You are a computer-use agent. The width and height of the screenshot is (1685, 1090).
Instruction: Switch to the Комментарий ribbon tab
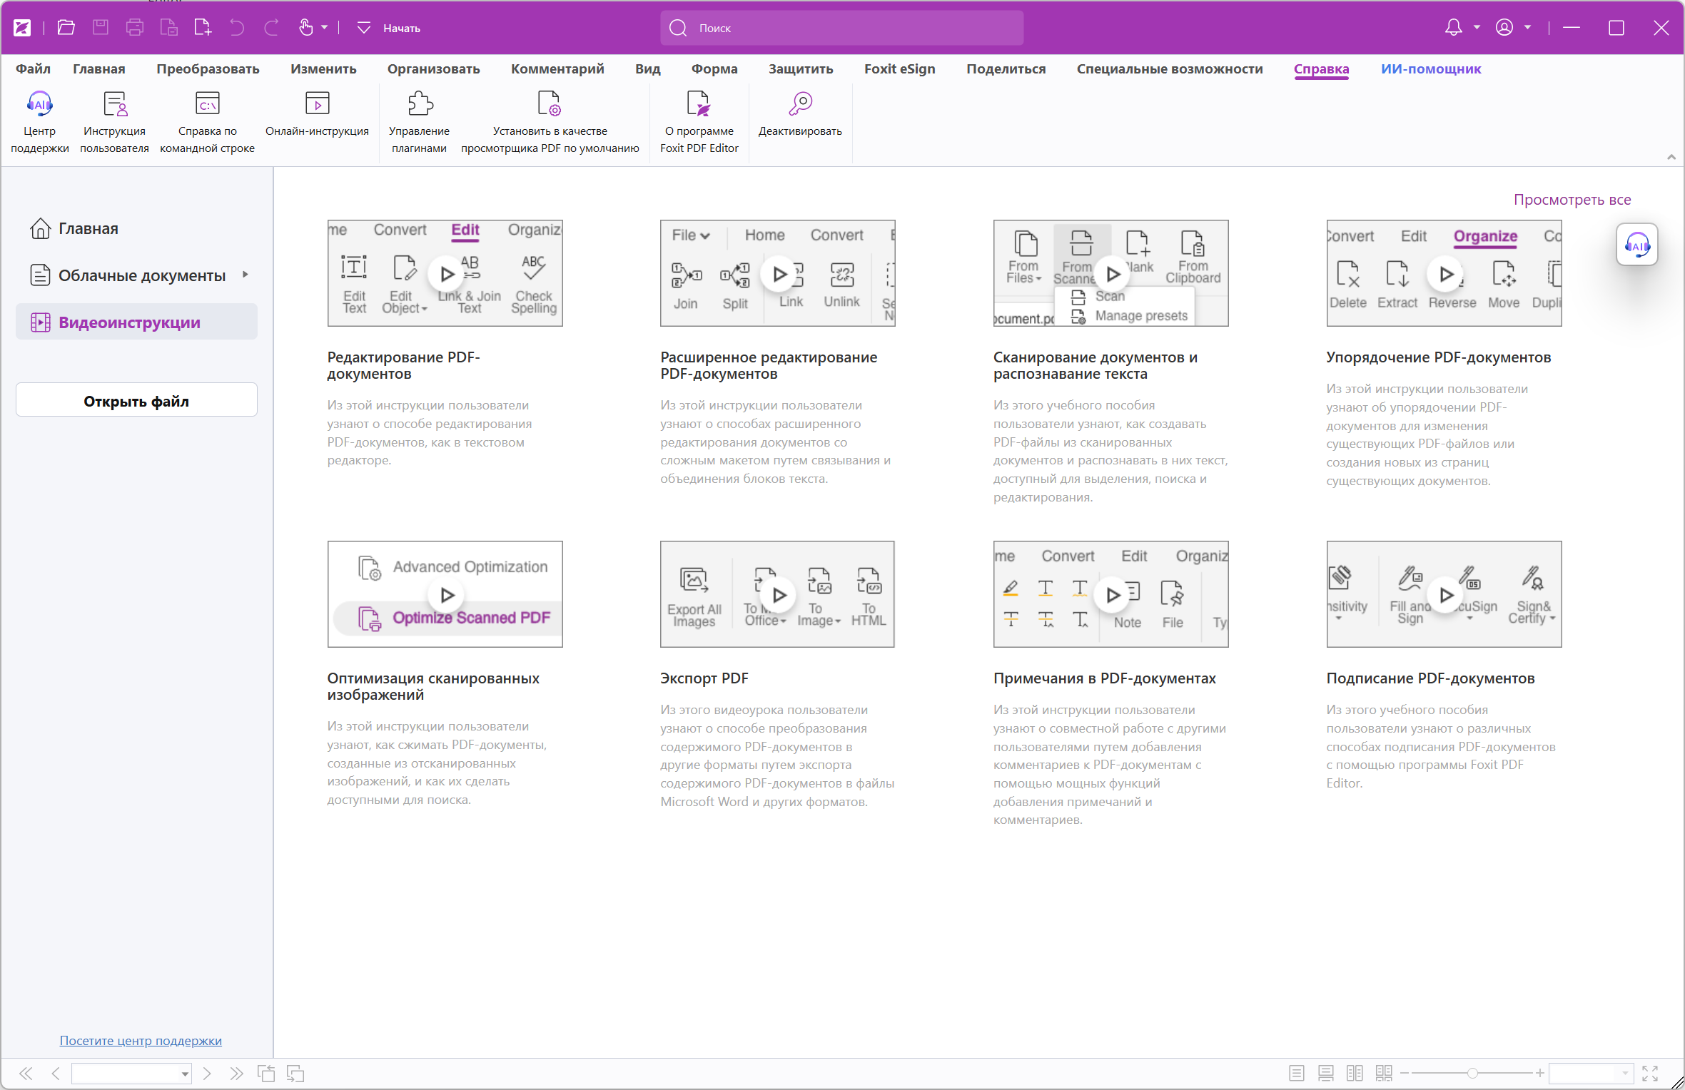coord(557,69)
